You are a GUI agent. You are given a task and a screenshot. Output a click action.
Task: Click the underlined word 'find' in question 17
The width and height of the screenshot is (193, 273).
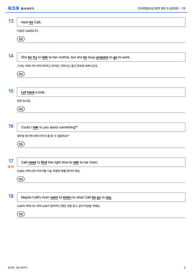point(44,162)
